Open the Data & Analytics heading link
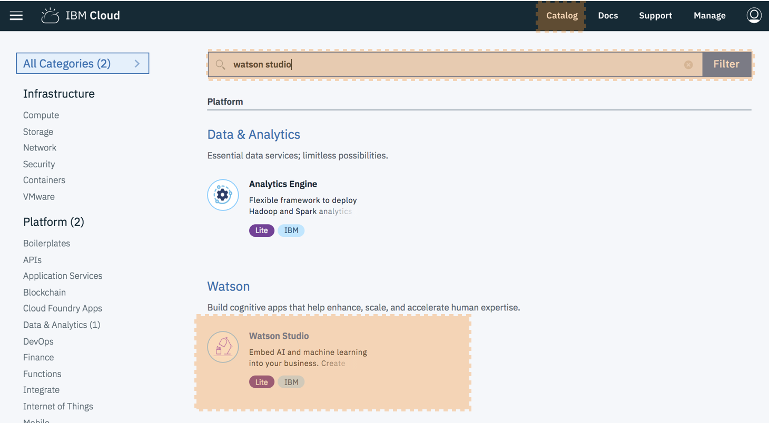 click(254, 135)
